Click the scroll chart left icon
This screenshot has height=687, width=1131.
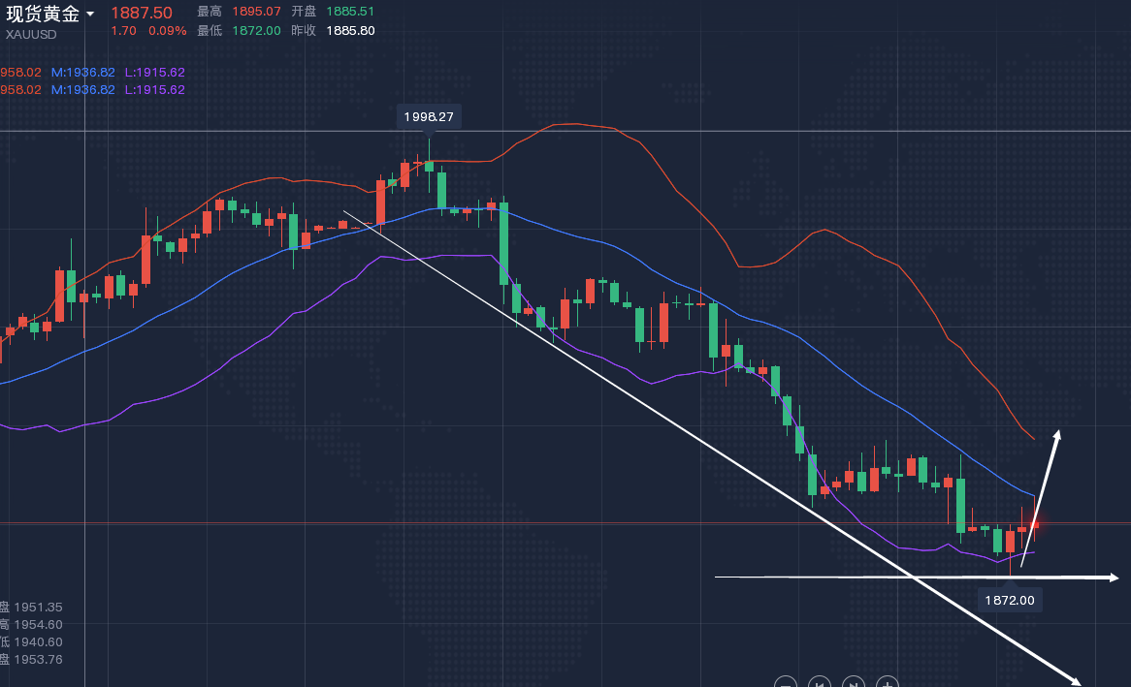tap(820, 682)
